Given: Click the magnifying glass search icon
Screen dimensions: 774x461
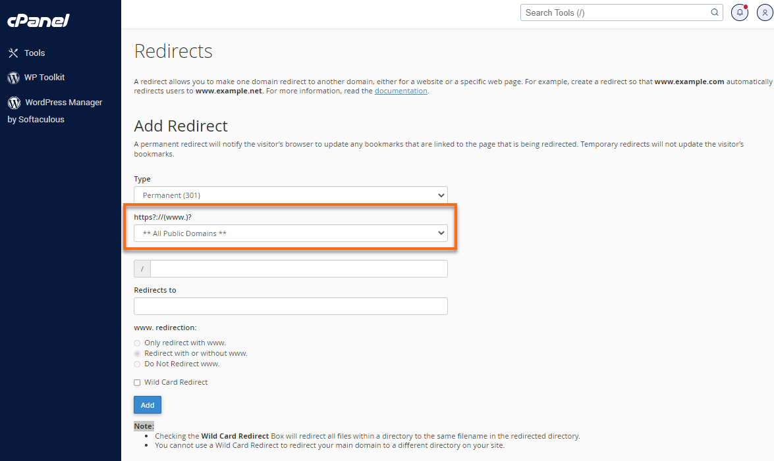Looking at the screenshot, I should coord(714,12).
